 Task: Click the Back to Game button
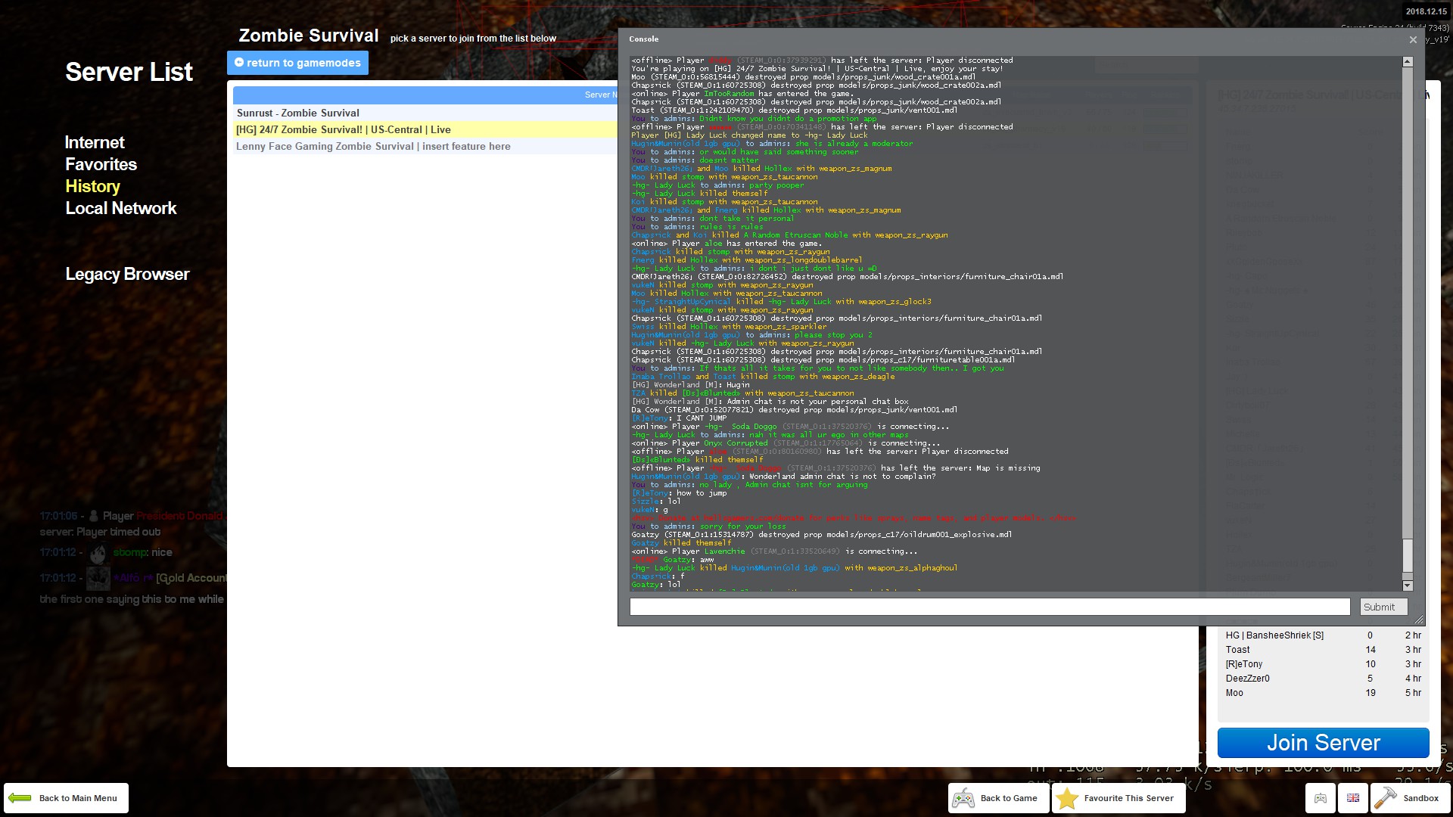pos(999,798)
